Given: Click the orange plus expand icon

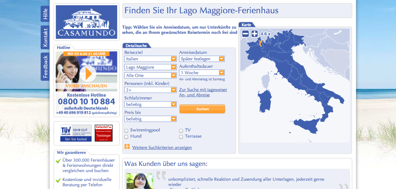Looking at the screenshot, I should click(x=127, y=147).
